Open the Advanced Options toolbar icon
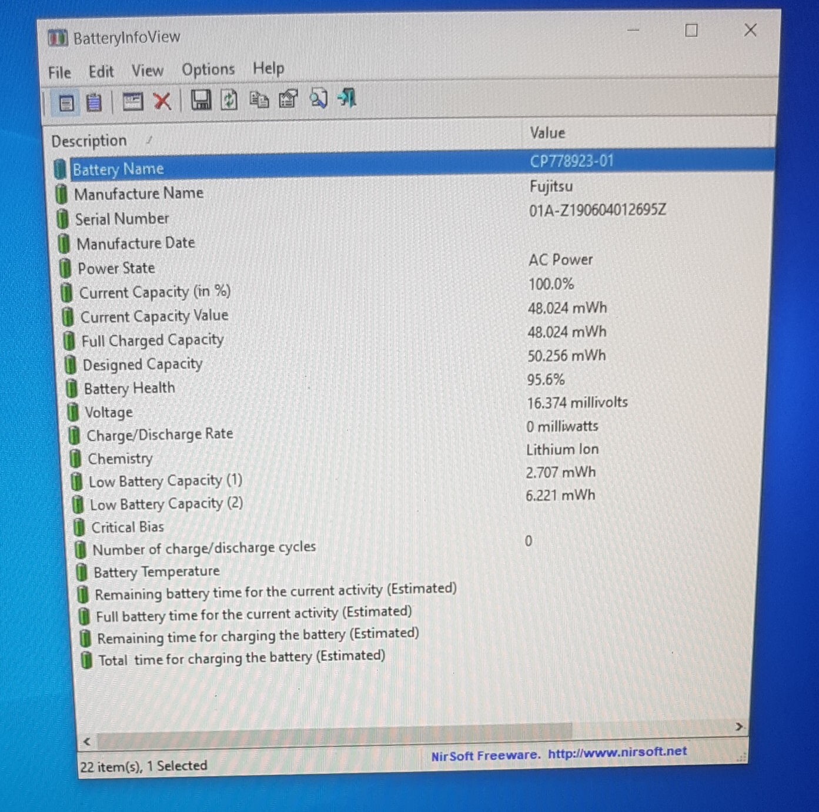Screen dimensions: 819x812 tap(132, 102)
